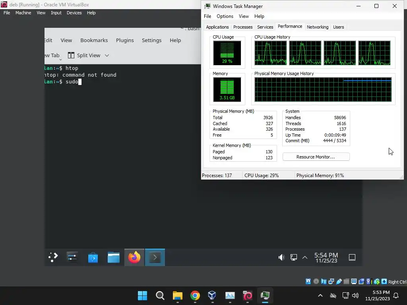Open KDE application launcher in the VM
This screenshot has width=407, height=305.
click(x=53, y=257)
